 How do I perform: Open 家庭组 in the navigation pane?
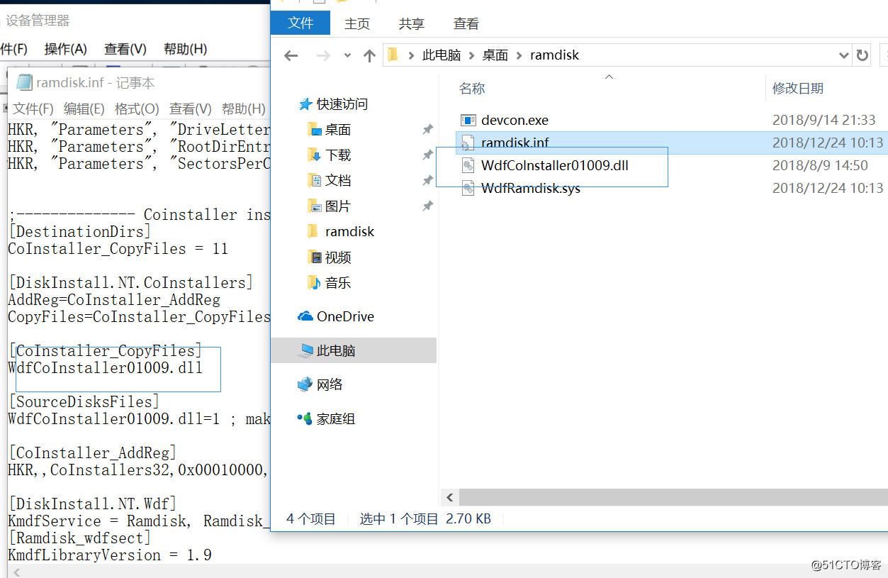336,419
